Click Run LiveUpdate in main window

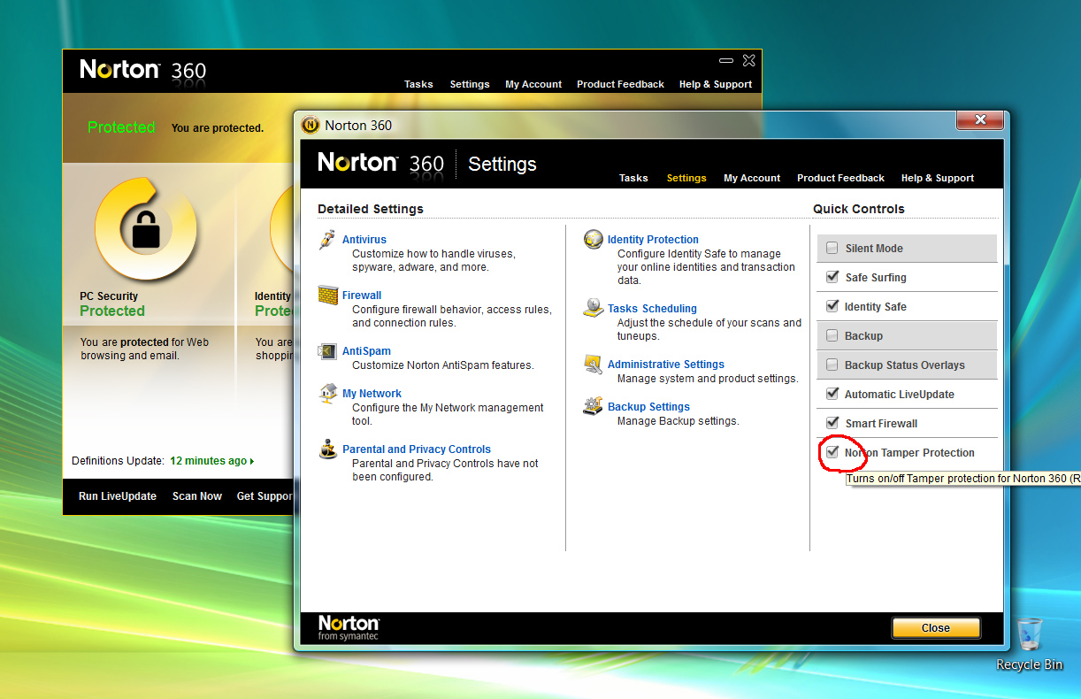pyautogui.click(x=118, y=496)
